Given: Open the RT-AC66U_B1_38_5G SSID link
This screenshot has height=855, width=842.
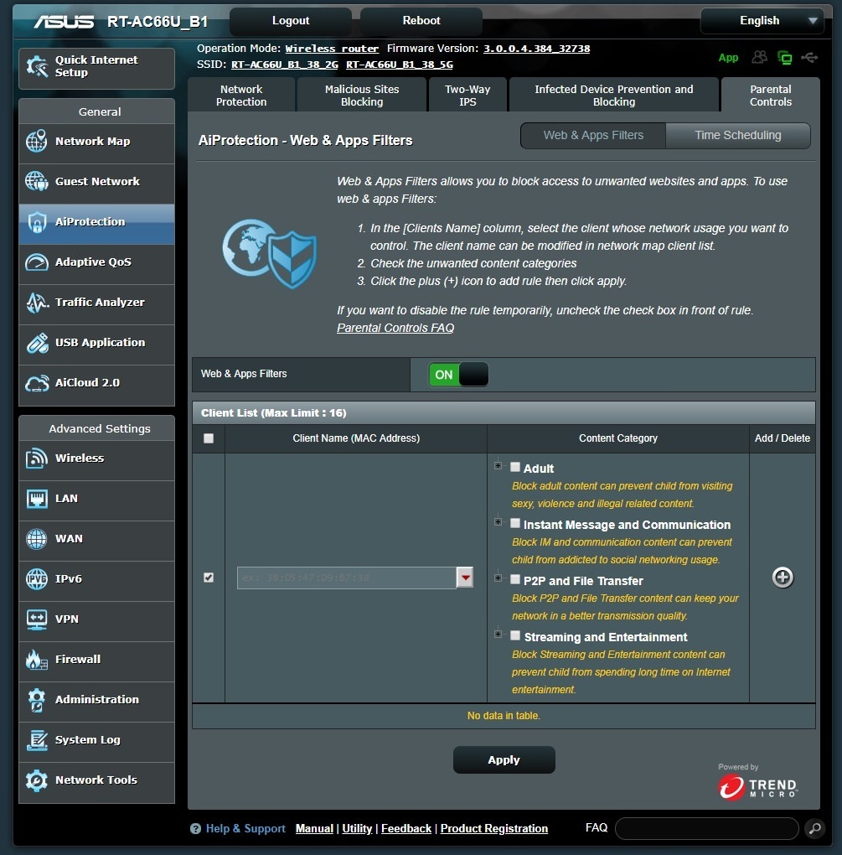Looking at the screenshot, I should point(400,65).
